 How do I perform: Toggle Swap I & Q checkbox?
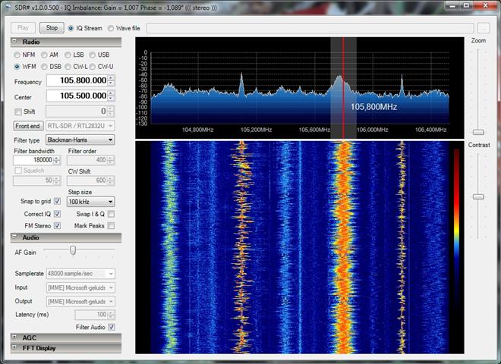click(x=112, y=214)
